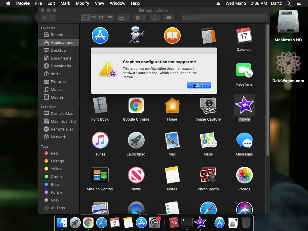Open Terminal from the Dock
Screen dimensions: 308x231
click(x=187, y=223)
